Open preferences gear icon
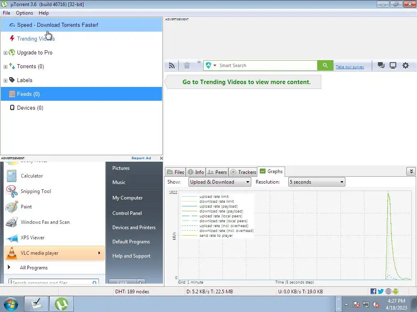The width and height of the screenshot is (417, 312). [x=405, y=65]
